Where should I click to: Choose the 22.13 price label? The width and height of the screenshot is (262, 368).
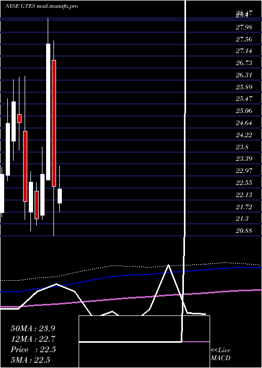click(x=244, y=195)
